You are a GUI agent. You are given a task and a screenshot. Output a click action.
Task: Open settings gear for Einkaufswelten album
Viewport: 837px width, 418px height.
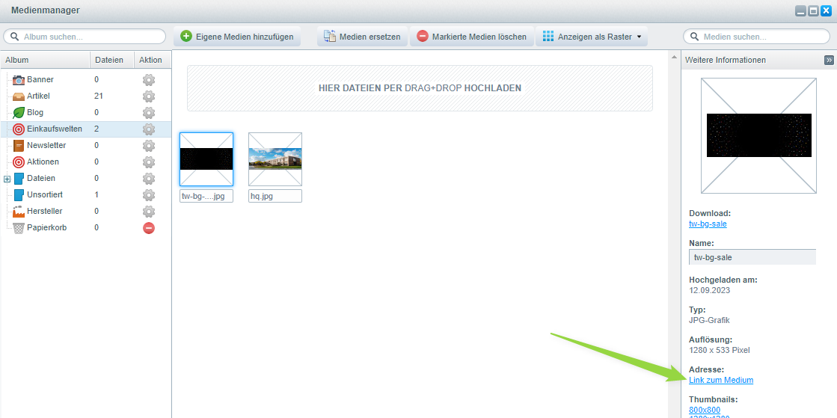click(148, 129)
